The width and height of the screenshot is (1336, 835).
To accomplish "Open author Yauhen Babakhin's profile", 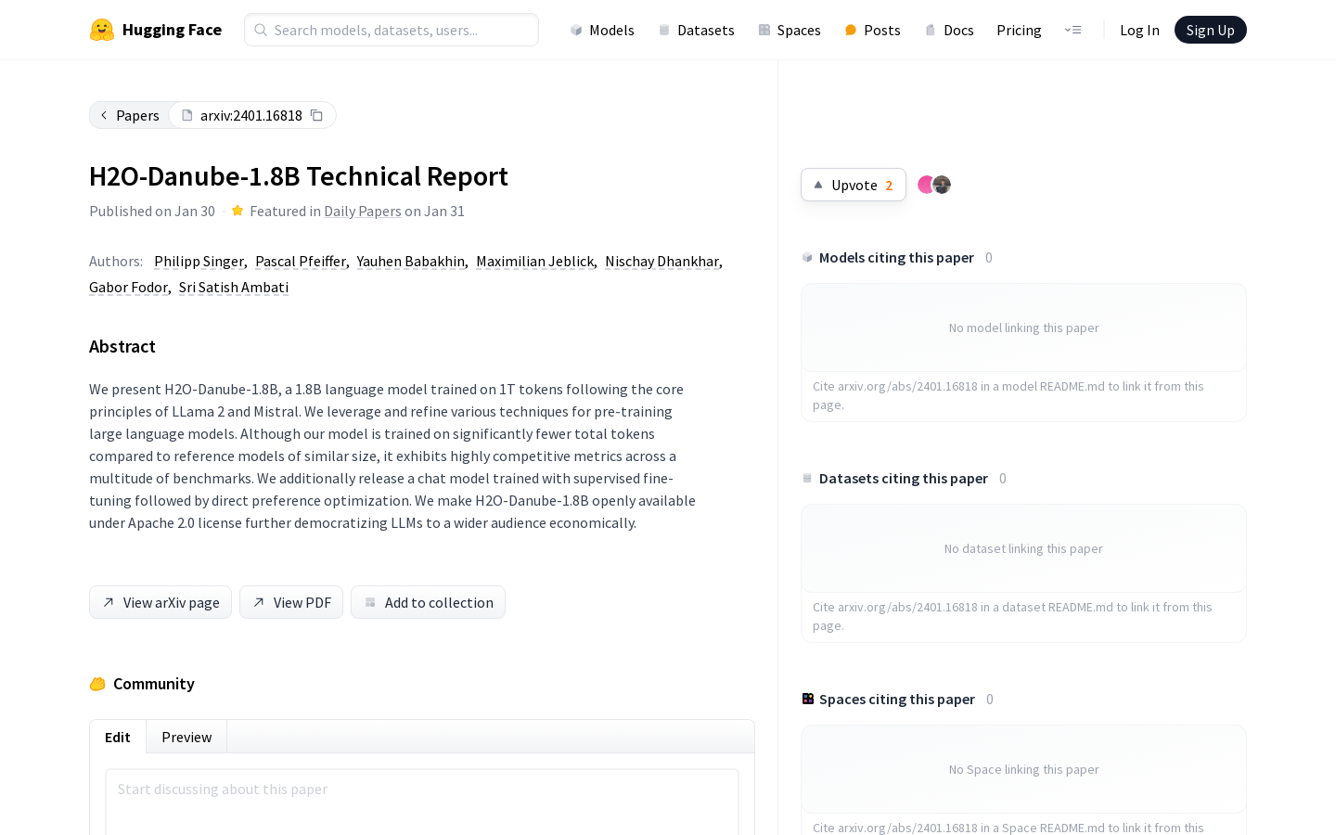I will point(411,261).
